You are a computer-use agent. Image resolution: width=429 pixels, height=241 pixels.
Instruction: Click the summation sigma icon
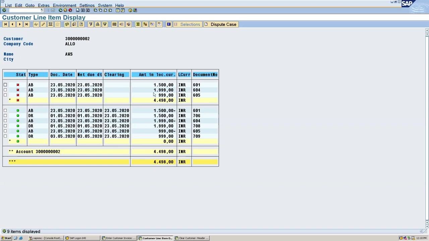click(x=138, y=24)
